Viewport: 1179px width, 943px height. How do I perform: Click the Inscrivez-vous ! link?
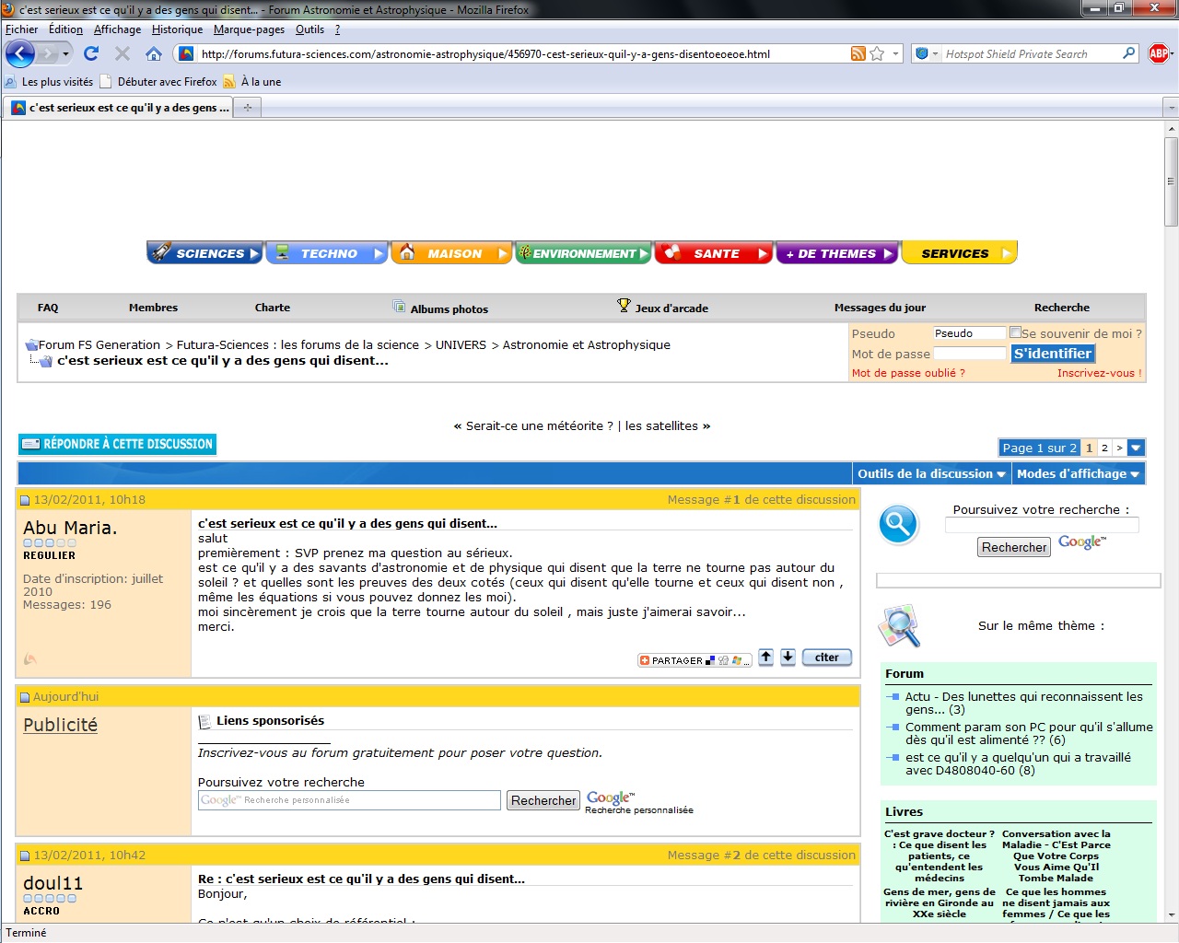coord(1100,373)
